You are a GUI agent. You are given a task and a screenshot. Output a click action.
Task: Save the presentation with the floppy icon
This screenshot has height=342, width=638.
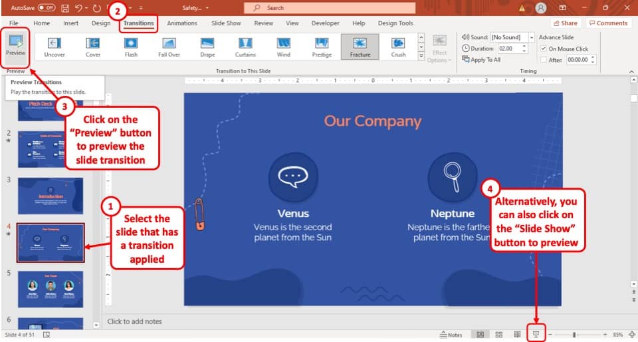[65, 8]
